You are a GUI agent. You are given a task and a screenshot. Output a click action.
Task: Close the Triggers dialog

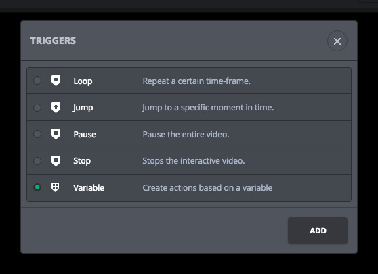click(x=337, y=41)
